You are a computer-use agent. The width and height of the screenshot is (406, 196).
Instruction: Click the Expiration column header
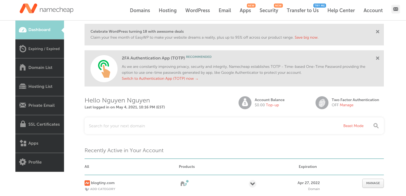[308, 167]
